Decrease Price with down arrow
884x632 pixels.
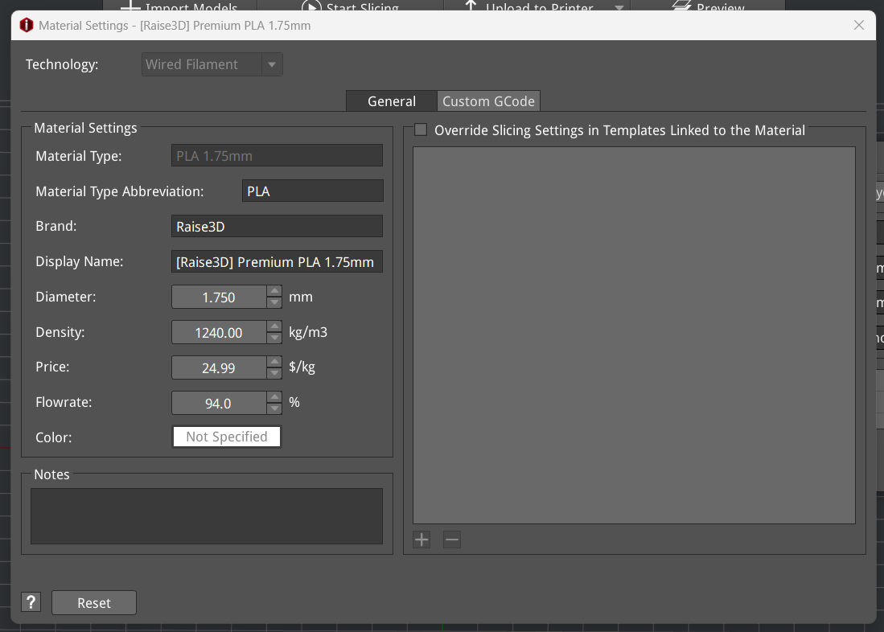point(274,373)
